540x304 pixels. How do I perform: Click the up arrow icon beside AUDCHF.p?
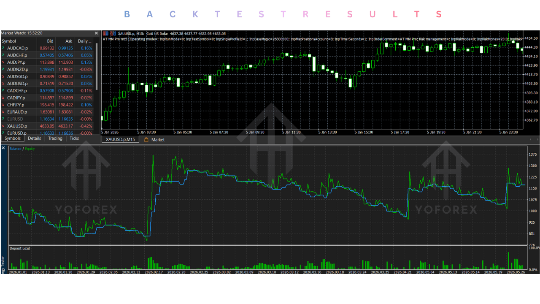tap(3, 55)
